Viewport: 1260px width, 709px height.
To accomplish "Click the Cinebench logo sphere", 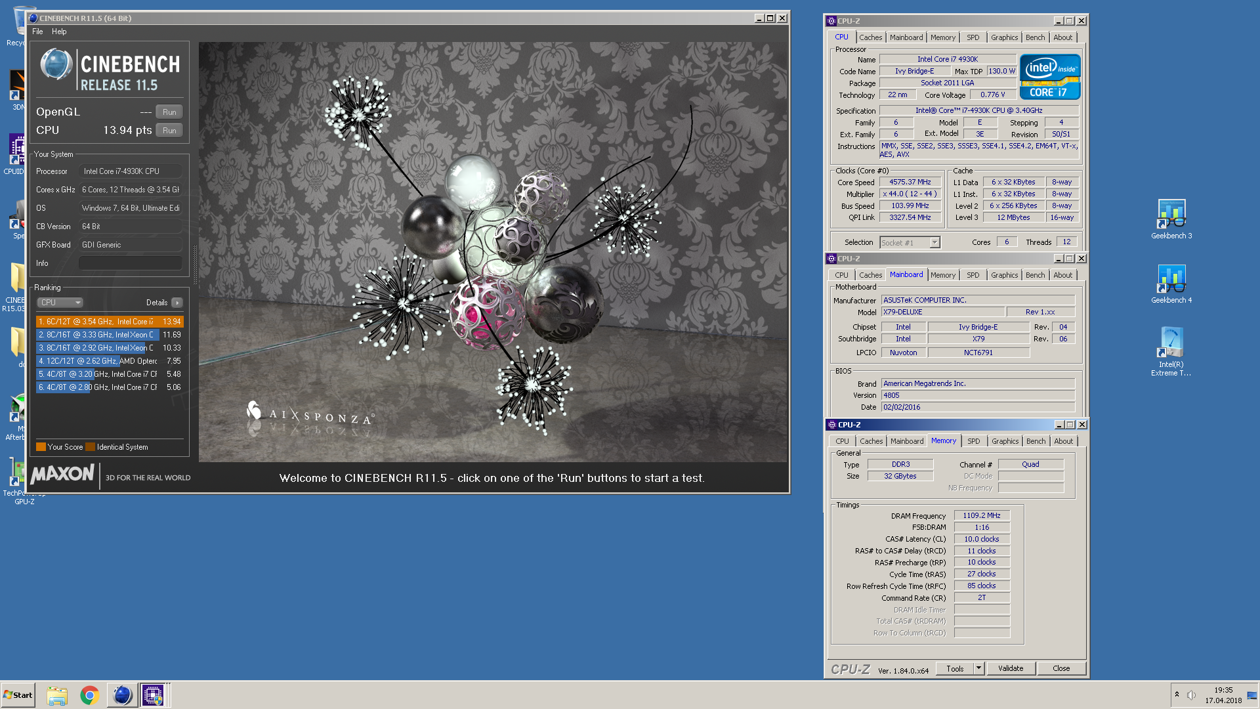I will coord(56,64).
